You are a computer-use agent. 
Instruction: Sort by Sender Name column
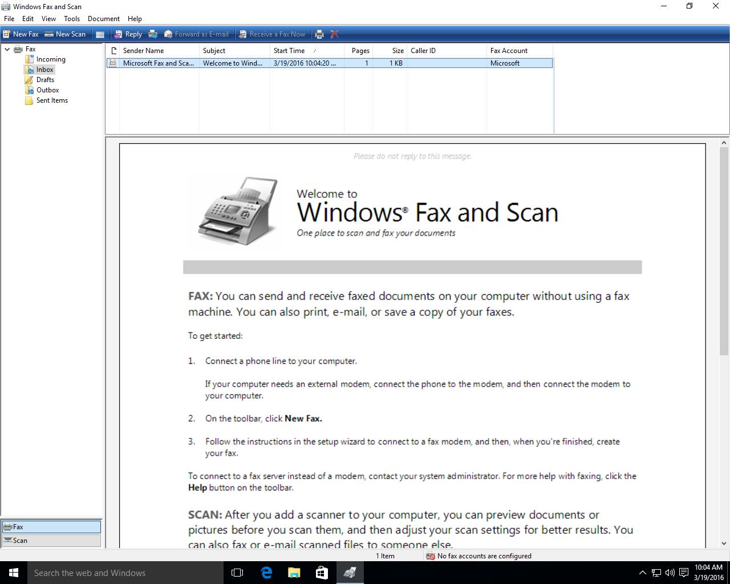tap(159, 51)
